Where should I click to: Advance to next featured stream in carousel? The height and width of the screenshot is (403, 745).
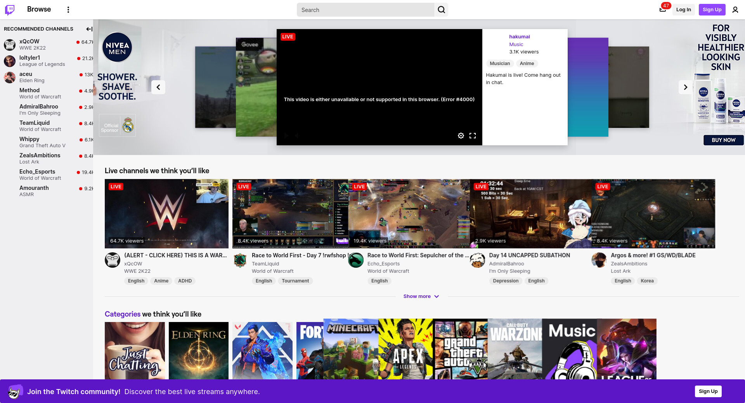pos(685,87)
